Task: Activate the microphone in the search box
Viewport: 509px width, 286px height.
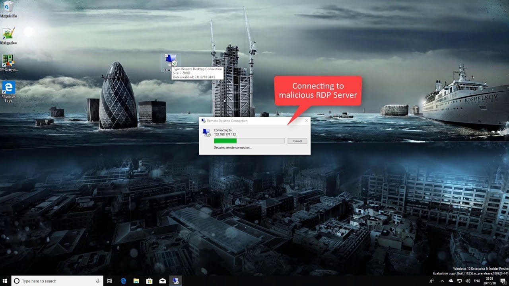Action: coord(98,281)
